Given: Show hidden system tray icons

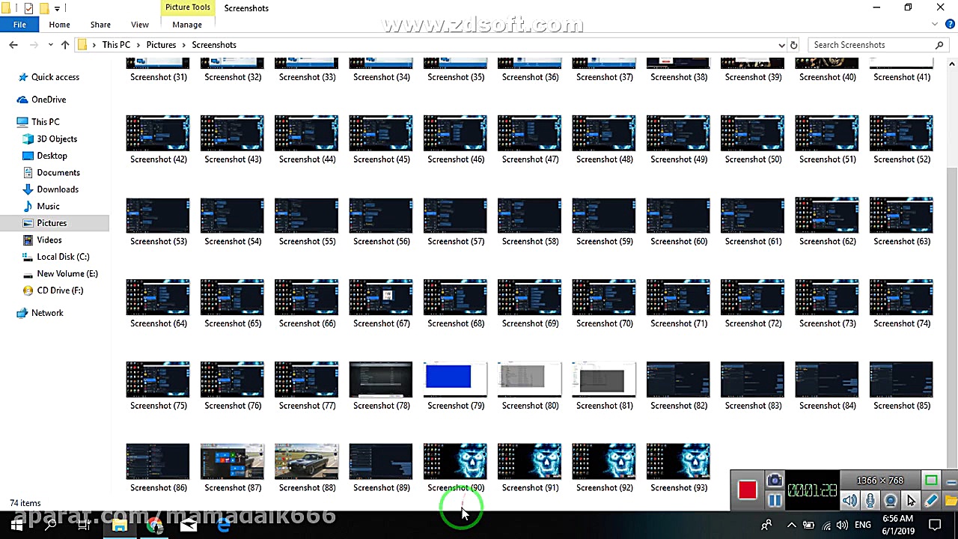Looking at the screenshot, I should (791, 525).
